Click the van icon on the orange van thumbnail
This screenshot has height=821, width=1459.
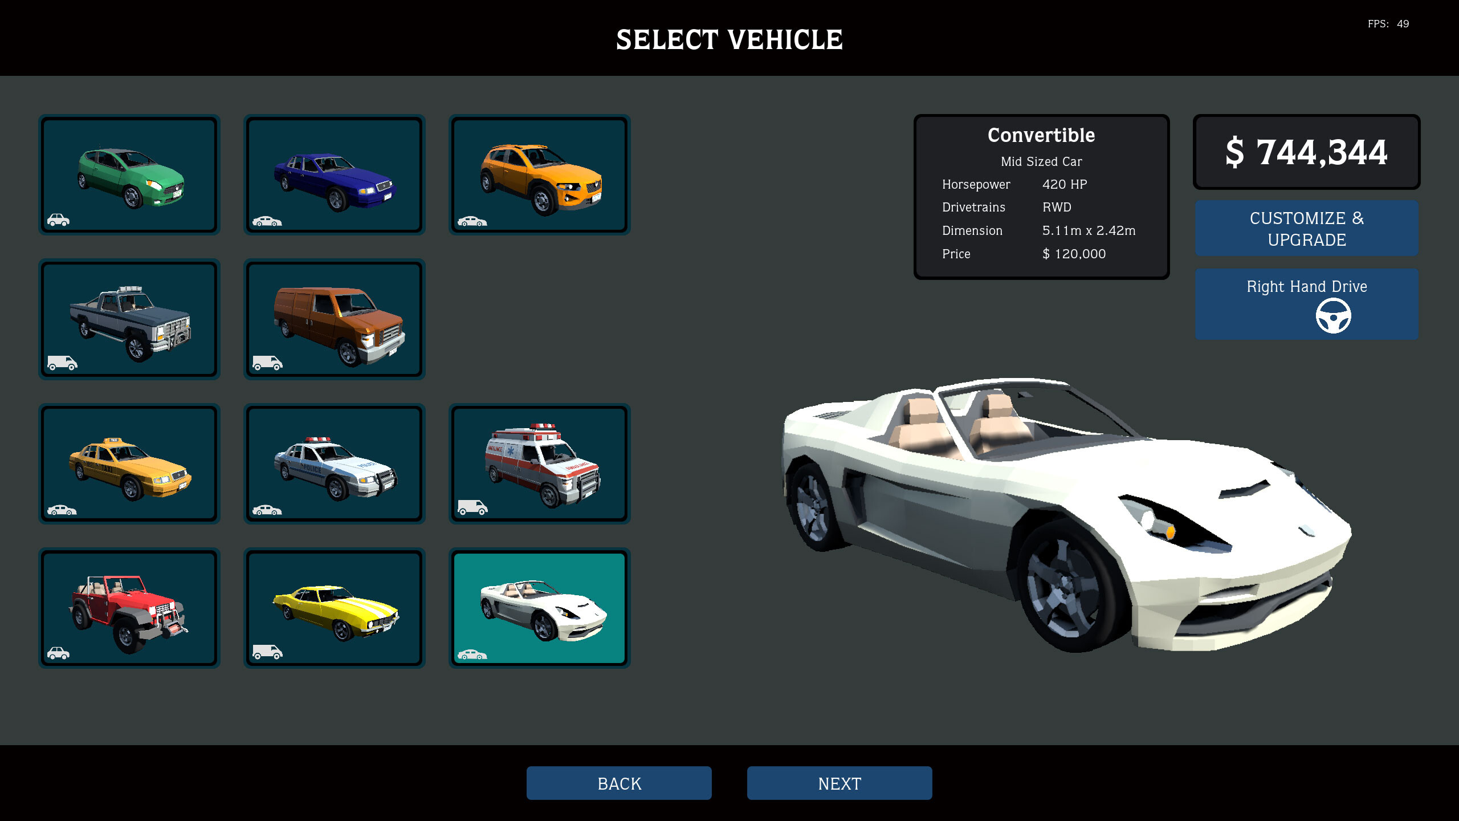268,363
